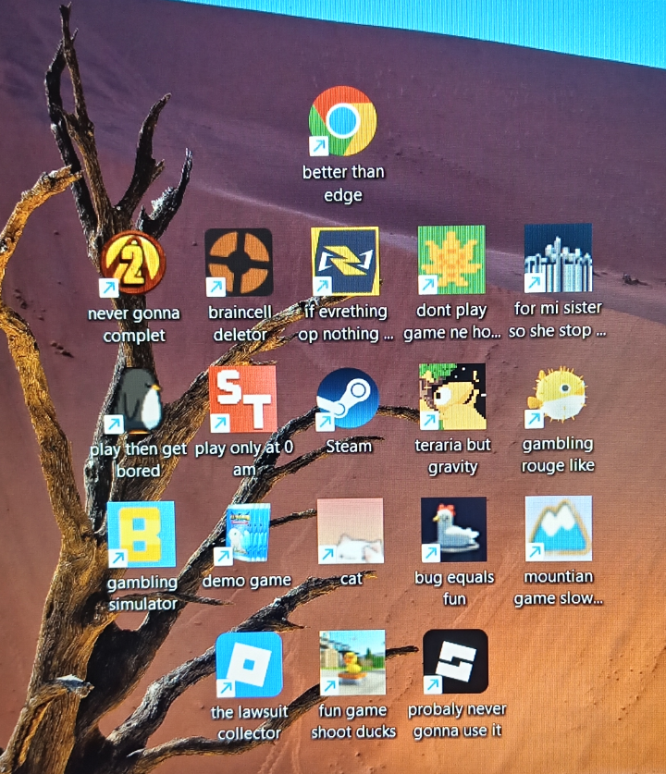Select the "teraria but gravity" label
This screenshot has width=666, height=774.
click(x=452, y=456)
